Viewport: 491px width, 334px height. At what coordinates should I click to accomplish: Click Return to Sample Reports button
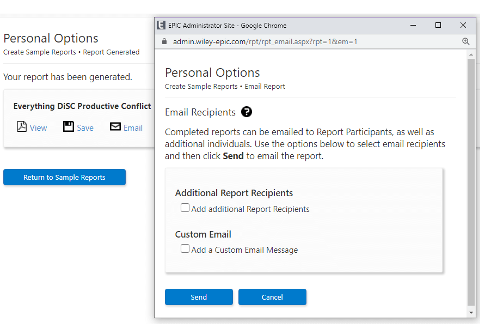tap(65, 177)
